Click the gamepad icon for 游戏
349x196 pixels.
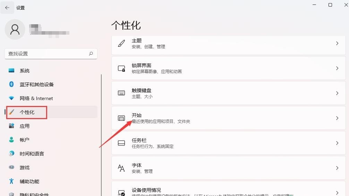tap(11, 167)
